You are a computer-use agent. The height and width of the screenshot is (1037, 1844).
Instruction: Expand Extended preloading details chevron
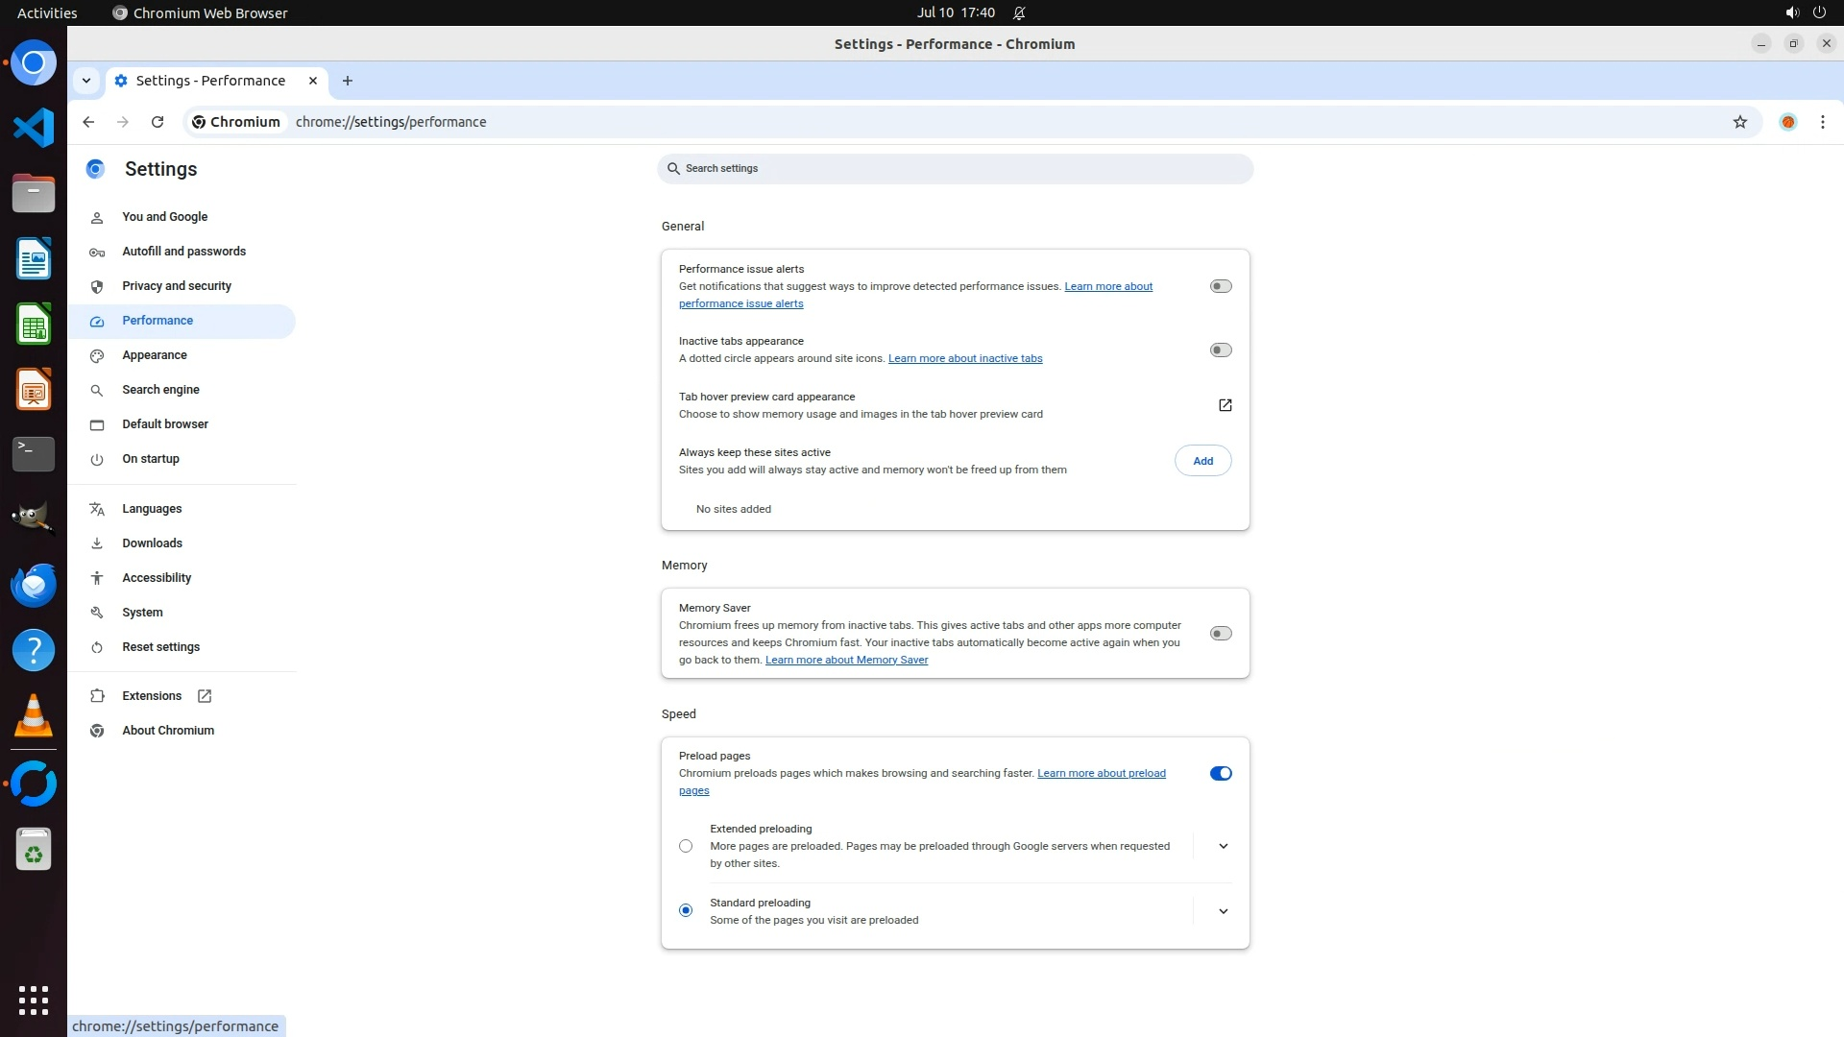pos(1223,846)
